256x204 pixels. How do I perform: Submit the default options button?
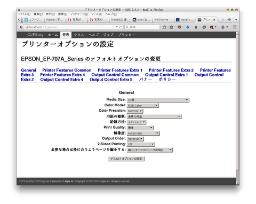[x=126, y=159]
